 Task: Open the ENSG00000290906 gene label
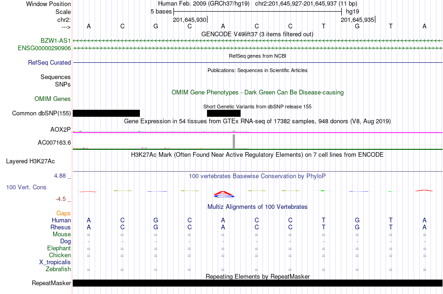pos(44,48)
